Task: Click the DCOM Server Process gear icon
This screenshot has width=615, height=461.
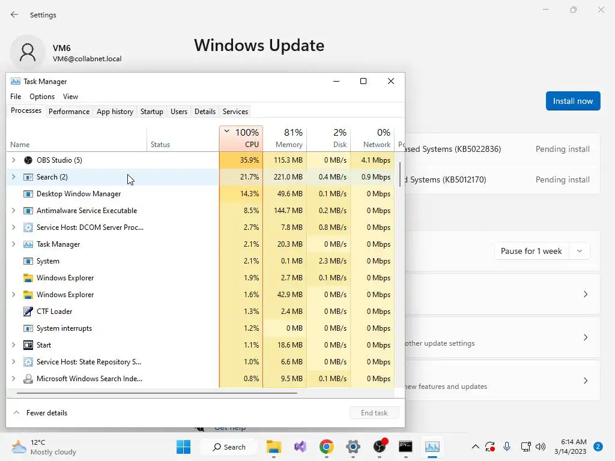Action: [28, 227]
